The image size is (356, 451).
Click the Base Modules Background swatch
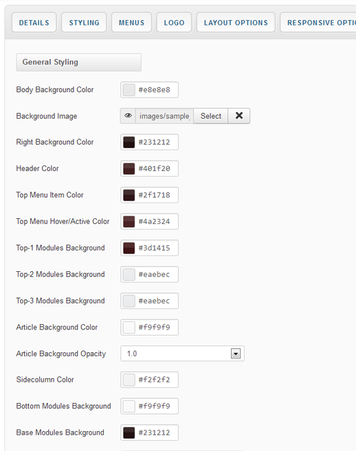coord(129,432)
